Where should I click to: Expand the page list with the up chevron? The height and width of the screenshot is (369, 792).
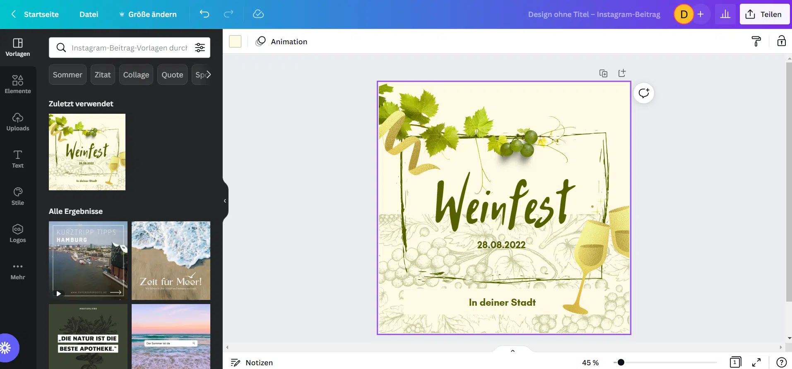click(513, 351)
